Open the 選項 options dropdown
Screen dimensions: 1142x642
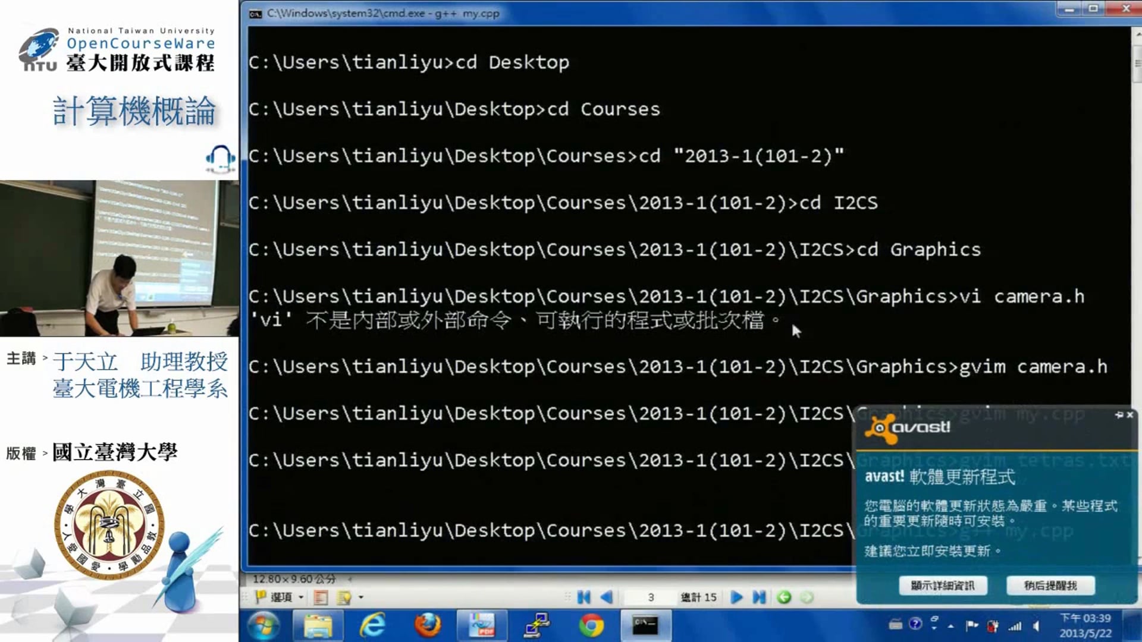tap(281, 597)
